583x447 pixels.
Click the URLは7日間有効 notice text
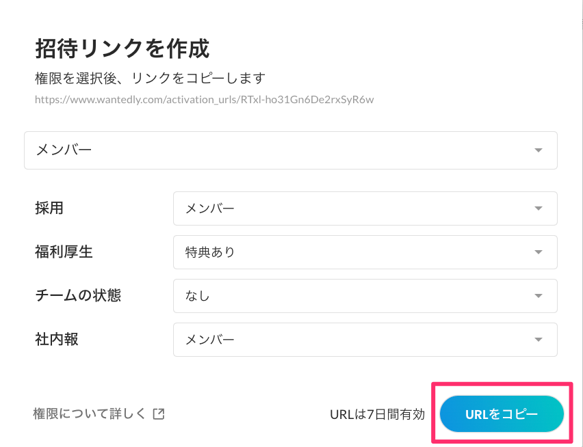[377, 414]
